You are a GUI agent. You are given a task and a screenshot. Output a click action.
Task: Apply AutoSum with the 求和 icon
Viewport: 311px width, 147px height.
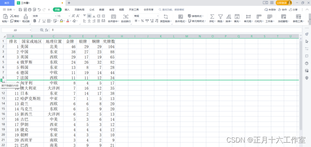212,16
